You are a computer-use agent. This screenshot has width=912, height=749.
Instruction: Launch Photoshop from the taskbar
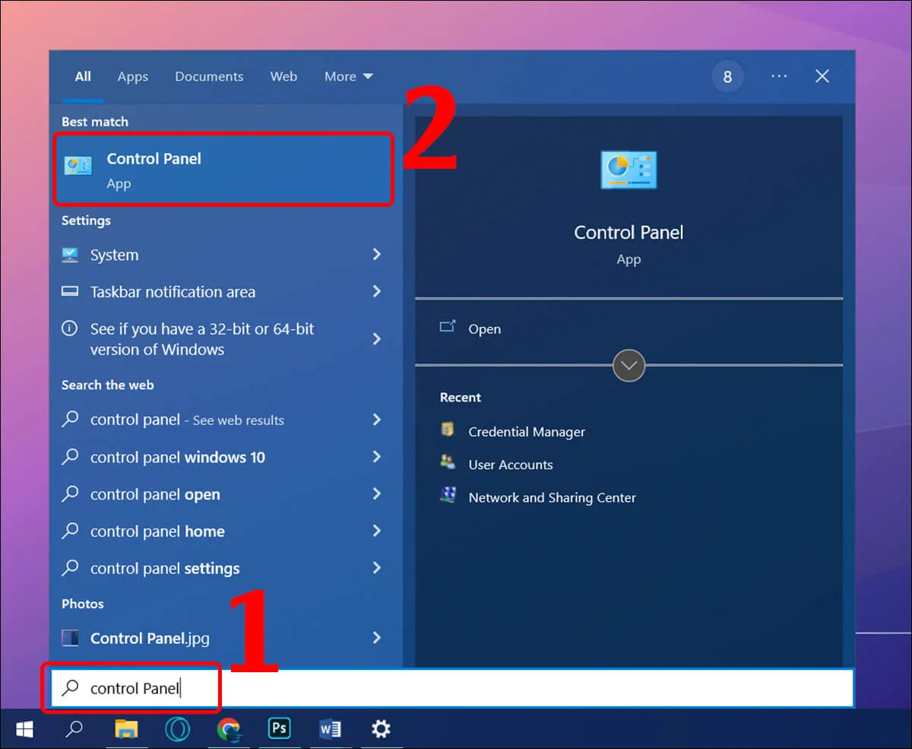[x=279, y=729]
